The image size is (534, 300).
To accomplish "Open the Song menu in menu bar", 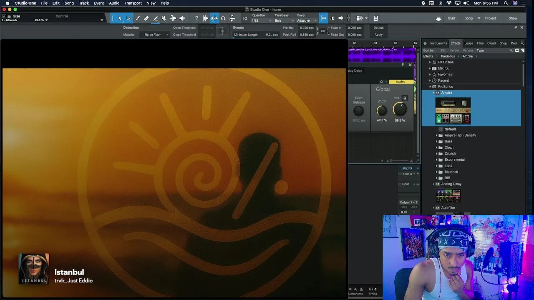I will tap(69, 3).
